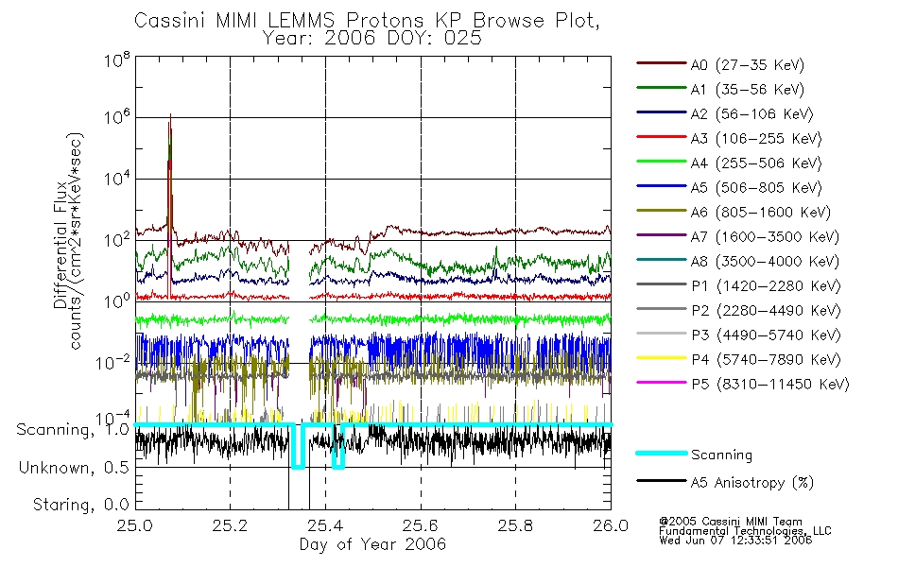Click the P2 (2280-4490 KeV) legend label
The image size is (898, 567).
point(766,311)
